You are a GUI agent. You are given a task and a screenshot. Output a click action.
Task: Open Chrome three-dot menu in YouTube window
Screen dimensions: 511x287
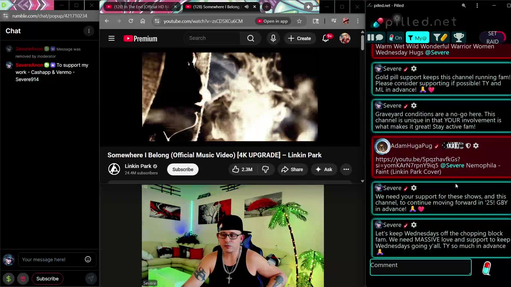pyautogui.click(x=358, y=21)
